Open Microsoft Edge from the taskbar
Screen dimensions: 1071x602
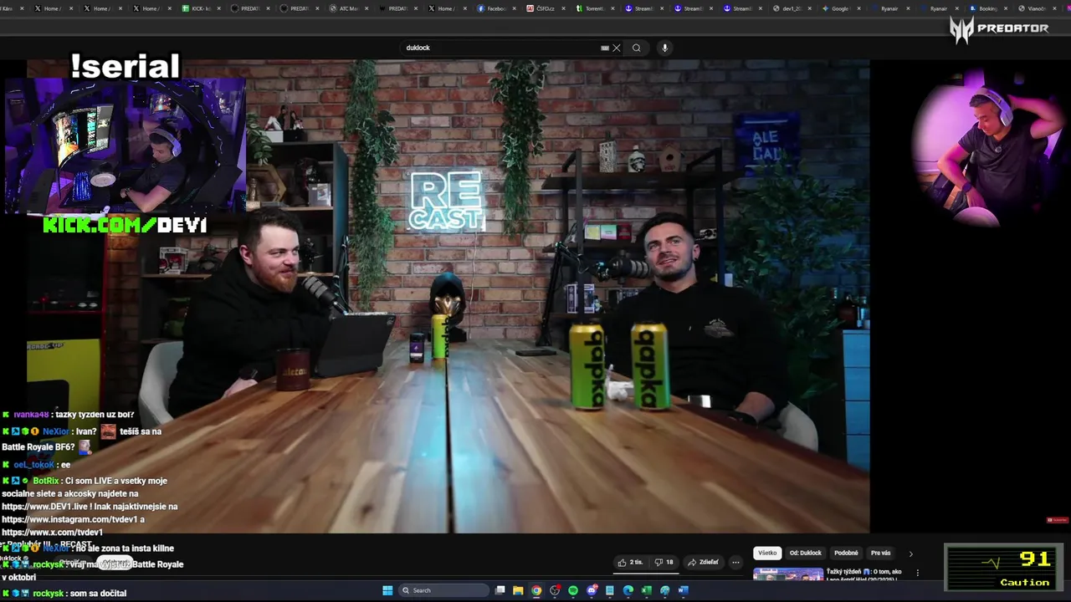point(628,590)
